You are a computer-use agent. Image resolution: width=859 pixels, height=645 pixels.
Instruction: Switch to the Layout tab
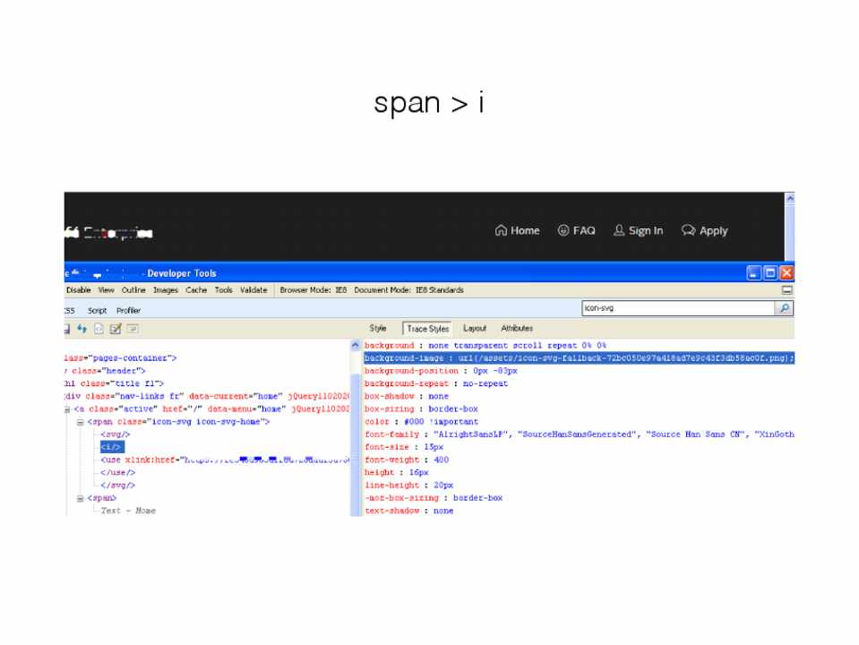475,329
